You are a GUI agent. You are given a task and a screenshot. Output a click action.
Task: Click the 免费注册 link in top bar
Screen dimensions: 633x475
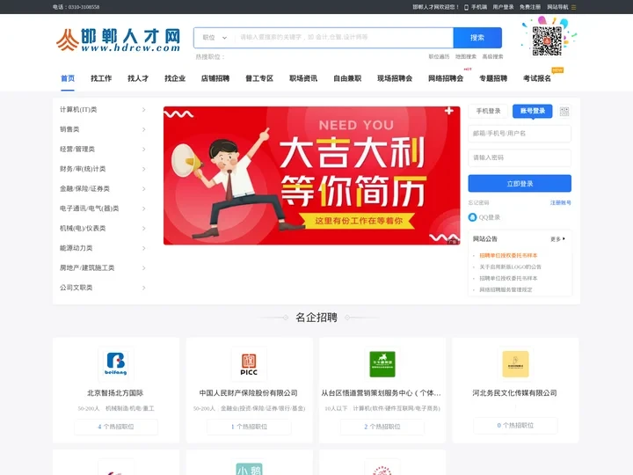click(x=530, y=7)
